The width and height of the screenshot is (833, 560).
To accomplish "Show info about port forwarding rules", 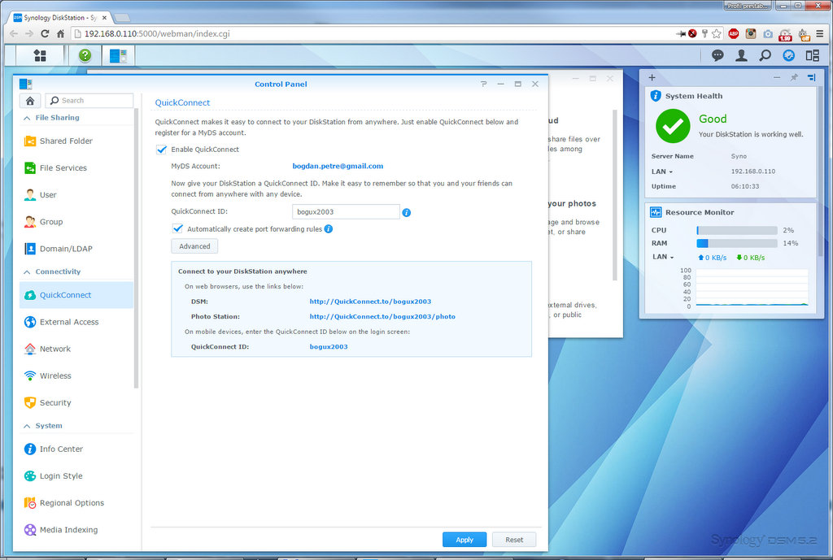I will pyautogui.click(x=329, y=228).
